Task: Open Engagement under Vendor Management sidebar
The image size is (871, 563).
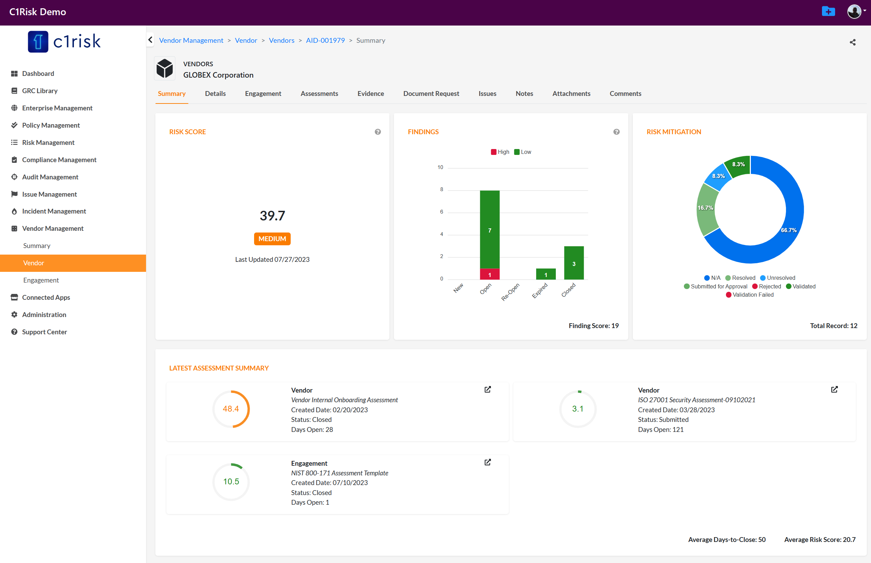Action: click(41, 280)
